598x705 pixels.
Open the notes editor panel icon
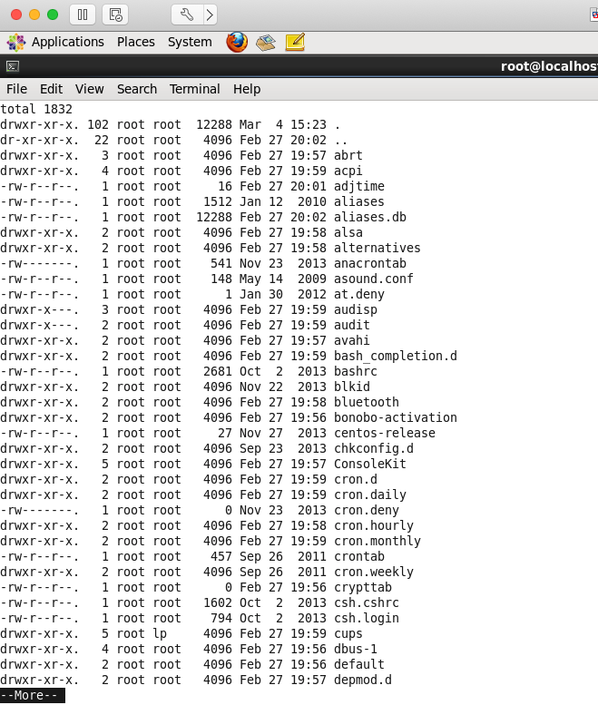coord(295,43)
